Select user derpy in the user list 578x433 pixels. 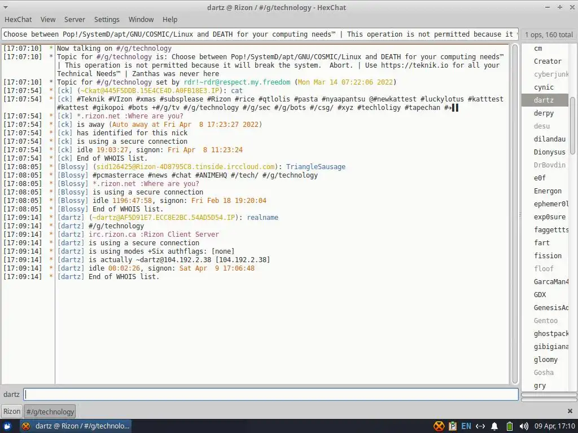[x=545, y=113]
